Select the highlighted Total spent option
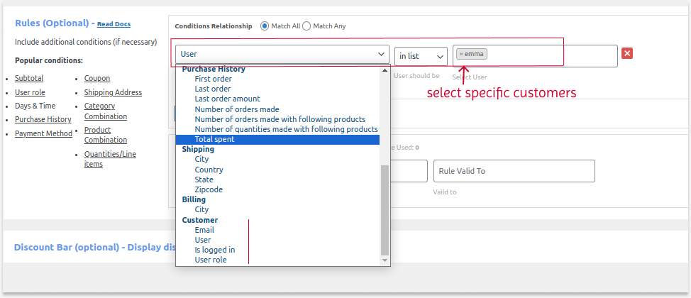This screenshot has height=298, width=691. point(277,139)
